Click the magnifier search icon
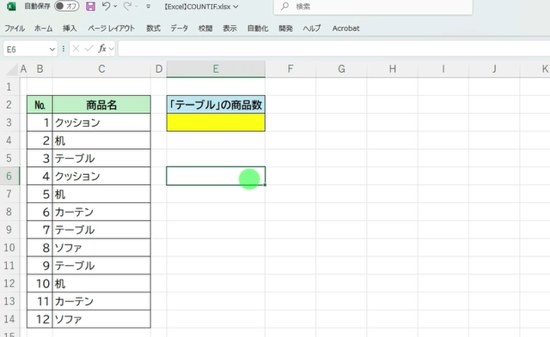 tap(284, 6)
